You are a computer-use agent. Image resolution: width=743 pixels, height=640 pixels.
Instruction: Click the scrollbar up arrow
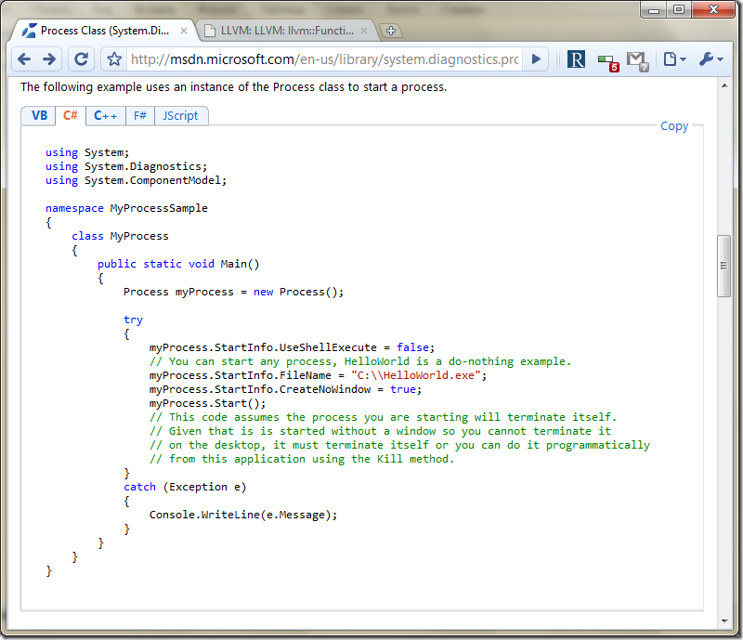click(724, 85)
